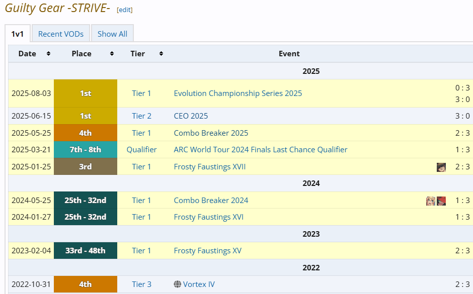The height and width of the screenshot is (294, 473).
Task: Click the date 2025-08-03
Action: pyautogui.click(x=31, y=93)
